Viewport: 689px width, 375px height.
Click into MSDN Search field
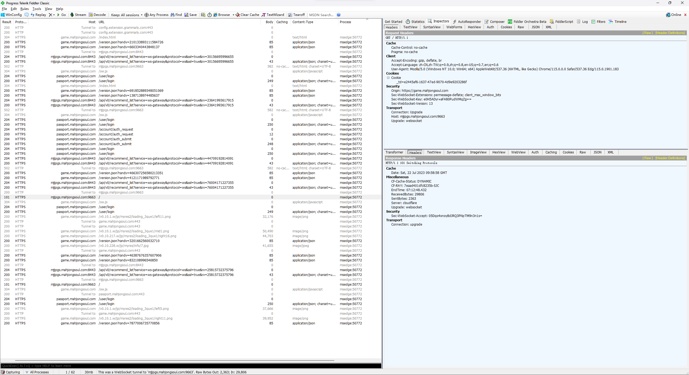321,15
